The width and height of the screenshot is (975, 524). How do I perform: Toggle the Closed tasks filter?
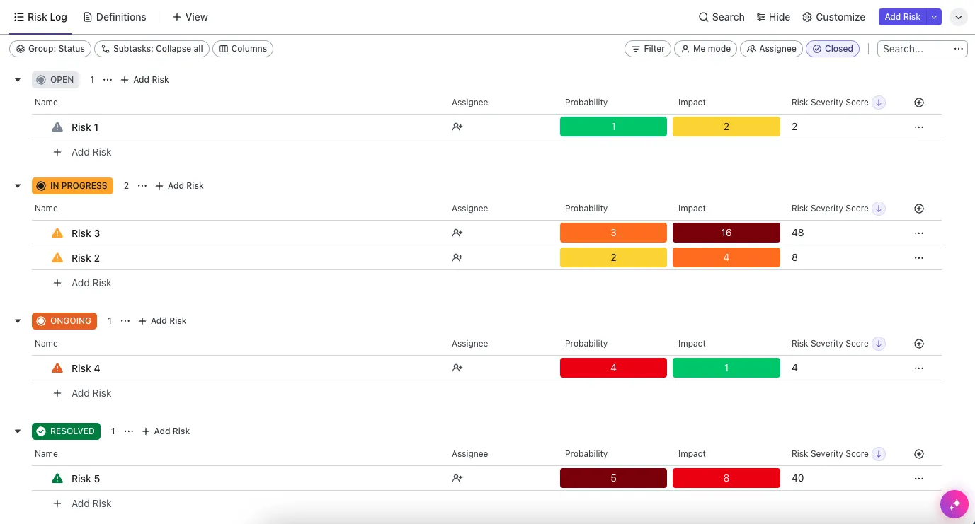833,49
